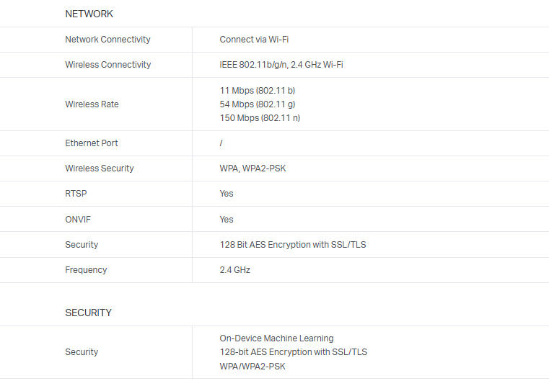The height and width of the screenshot is (386, 549).
Task: Click the "WPA/WPA2-PSK" line under SECURITY
Action: click(252, 366)
